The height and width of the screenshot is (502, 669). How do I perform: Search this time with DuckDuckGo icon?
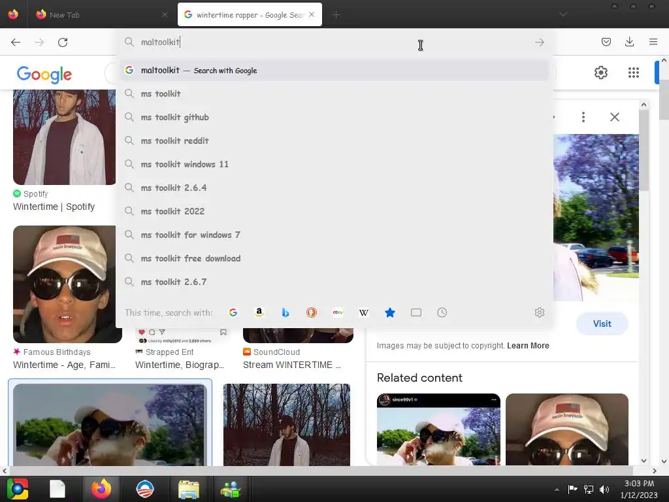pyautogui.click(x=312, y=312)
